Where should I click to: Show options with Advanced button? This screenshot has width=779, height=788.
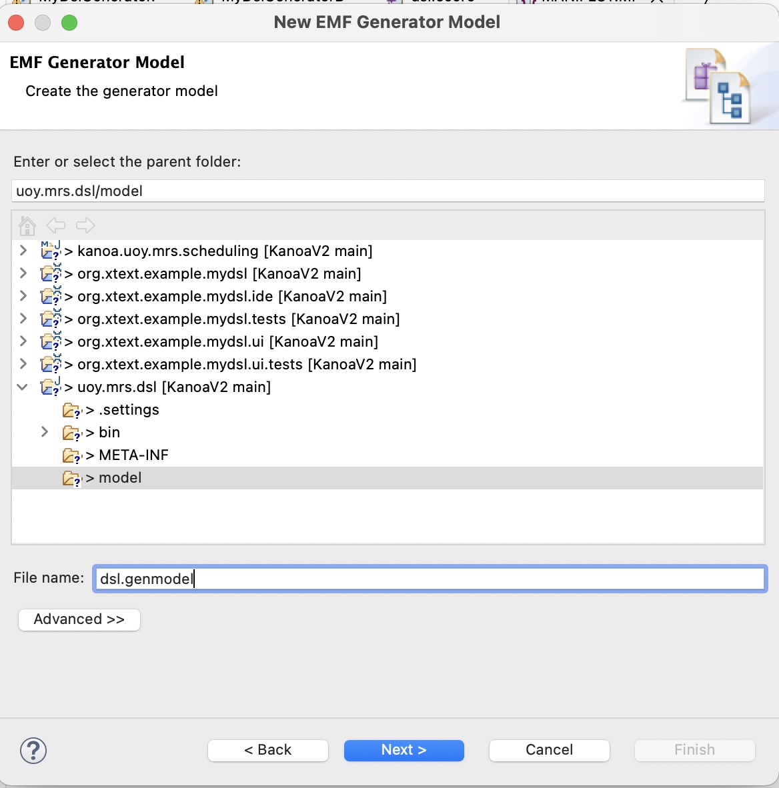[79, 619]
